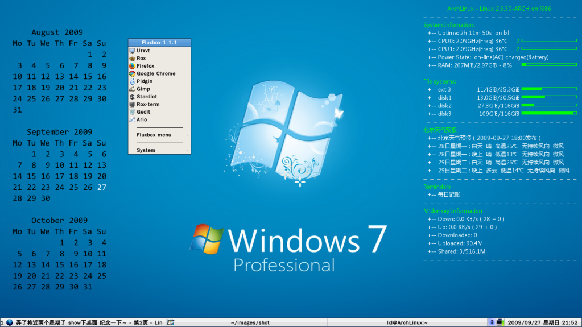Click the Downloaded: 0 line
This screenshot has height=327, width=582.
click(452, 235)
